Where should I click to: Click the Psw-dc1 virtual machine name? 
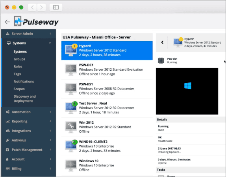point(172,59)
